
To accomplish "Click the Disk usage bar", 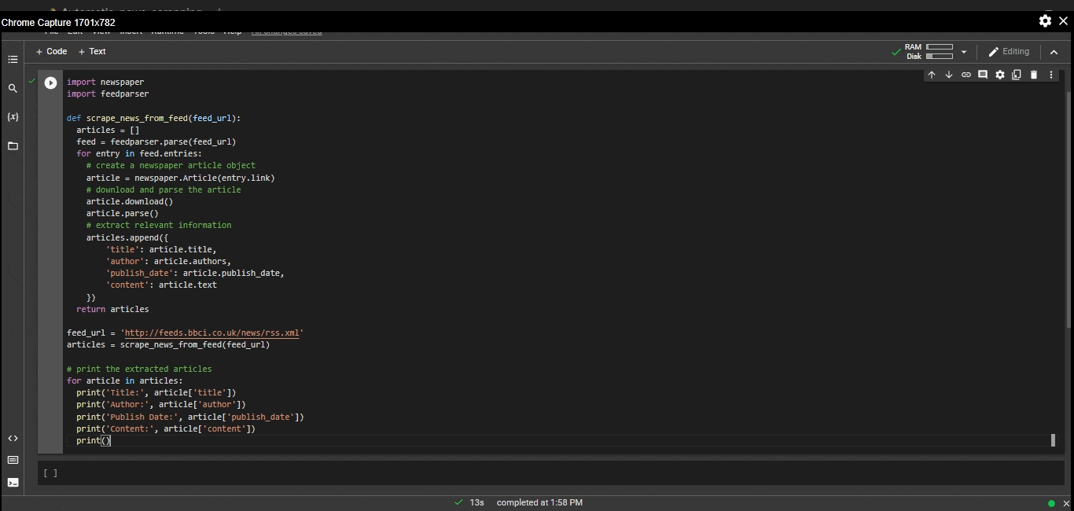I will click(940, 57).
